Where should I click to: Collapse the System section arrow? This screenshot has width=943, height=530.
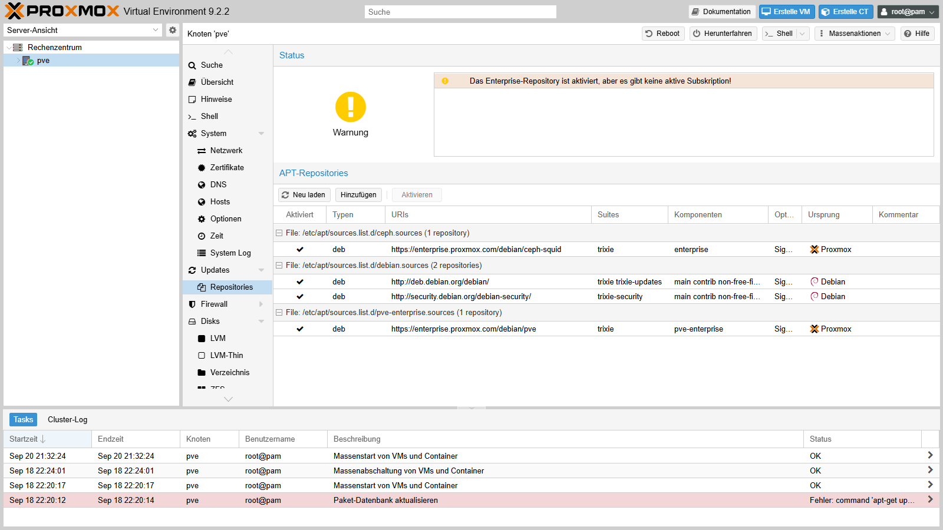point(261,134)
